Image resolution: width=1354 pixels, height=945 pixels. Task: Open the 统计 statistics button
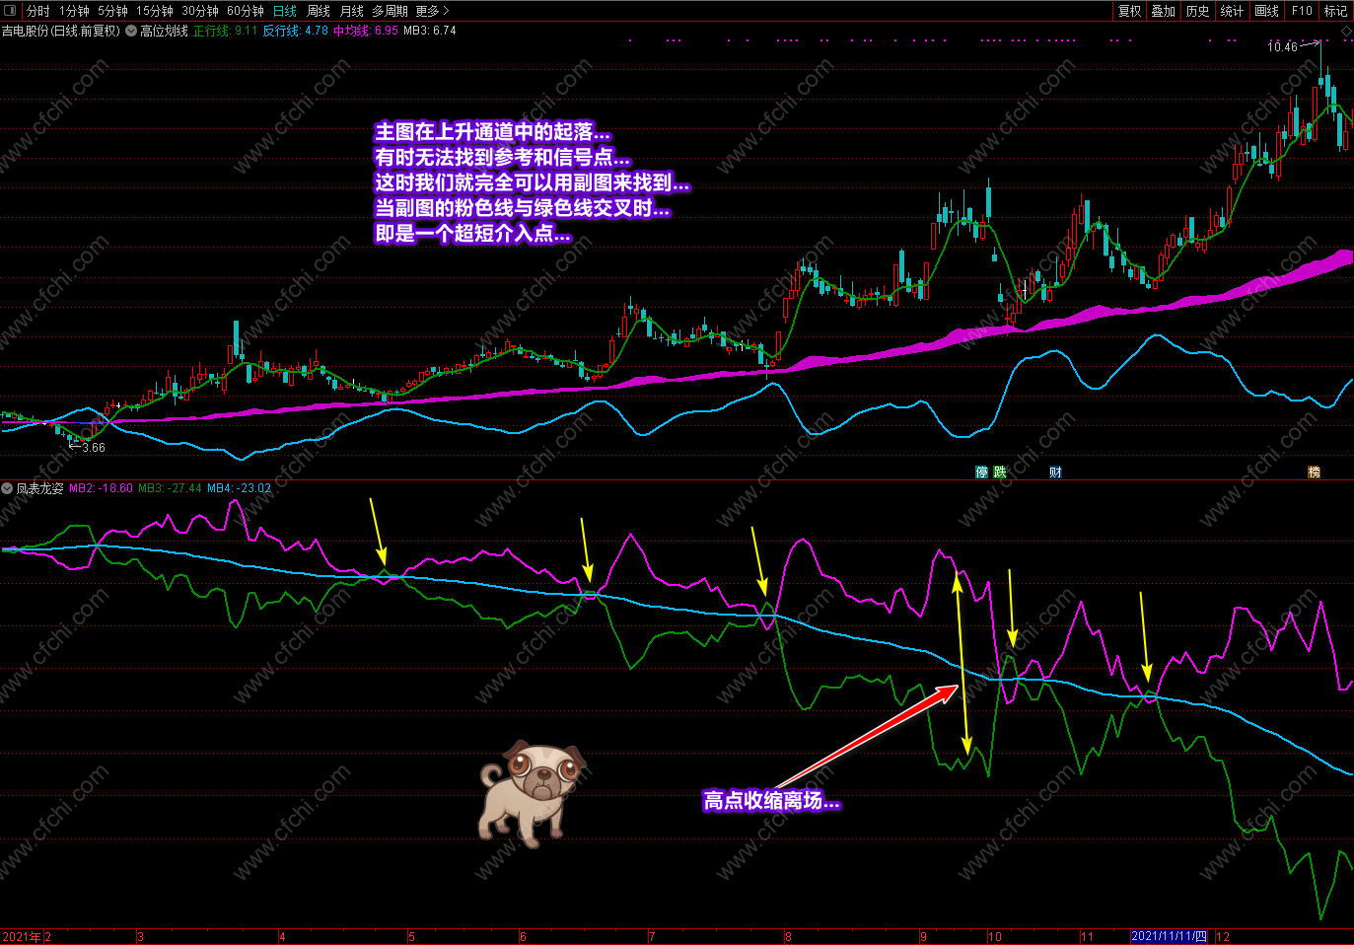[1233, 11]
